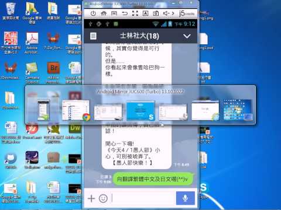Tap the blue microphone voice button
The image size is (281, 210).
(186, 198)
